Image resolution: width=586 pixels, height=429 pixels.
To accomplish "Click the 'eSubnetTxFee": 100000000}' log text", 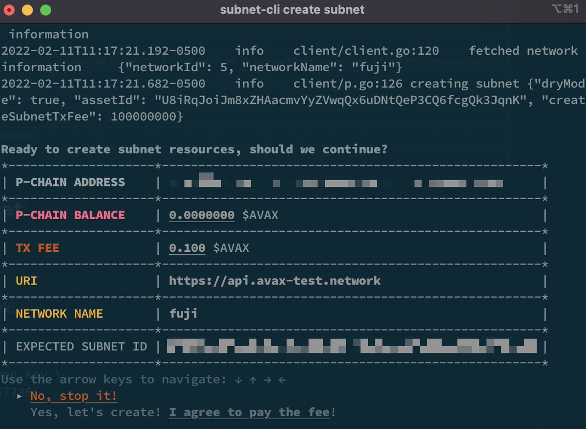I will pyautogui.click(x=92, y=117).
